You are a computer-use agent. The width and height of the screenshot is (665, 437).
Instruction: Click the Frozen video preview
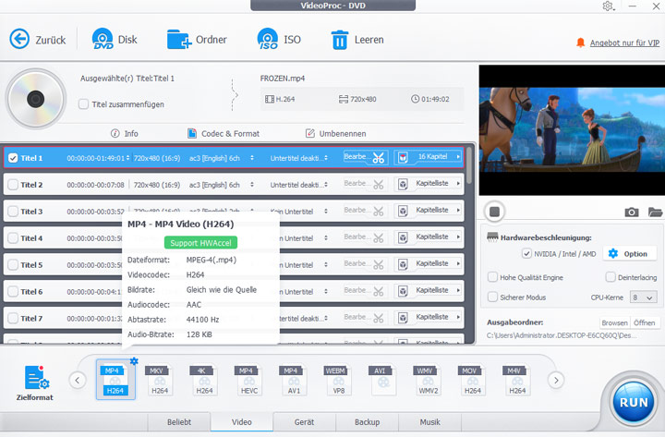pyautogui.click(x=572, y=129)
